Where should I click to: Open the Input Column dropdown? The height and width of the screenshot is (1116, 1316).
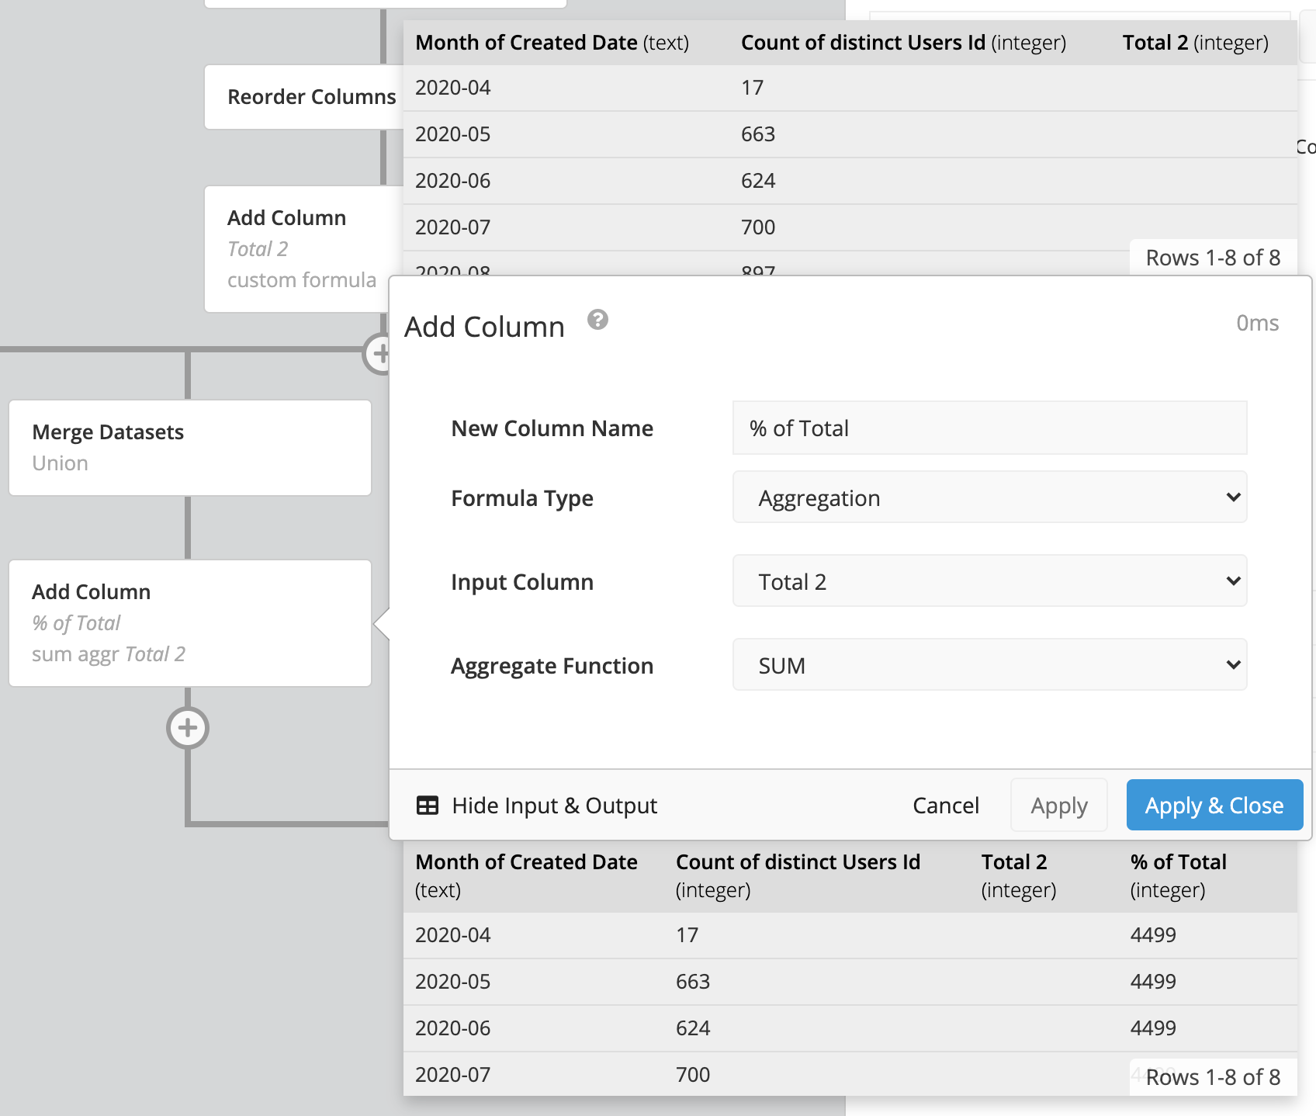989,581
